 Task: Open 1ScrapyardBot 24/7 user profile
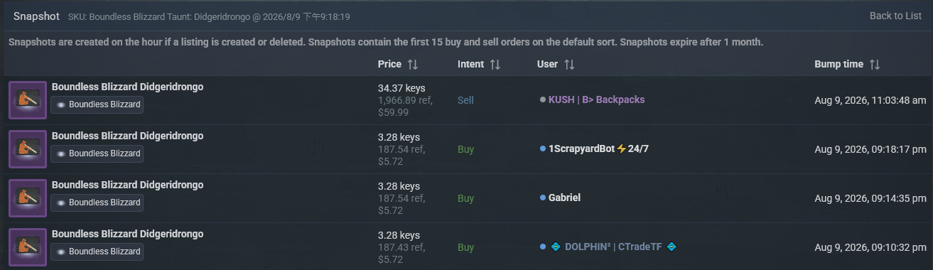(598, 149)
